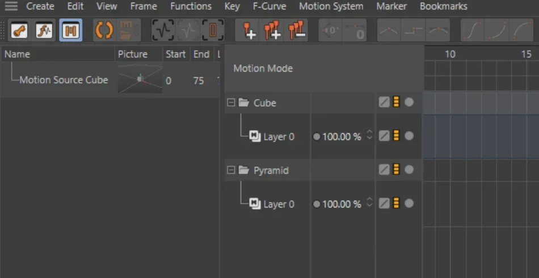This screenshot has width=539, height=278.
Task: Open the Edit menu
Action: pos(75,6)
